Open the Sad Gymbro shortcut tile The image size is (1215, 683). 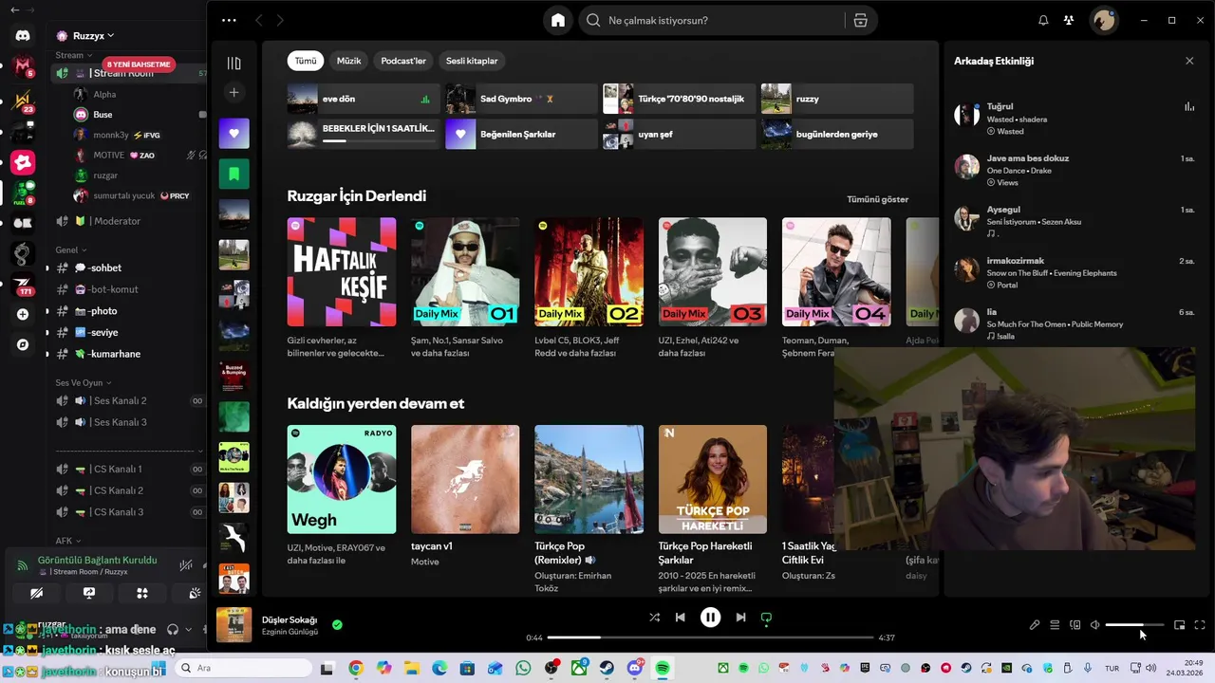(521, 99)
